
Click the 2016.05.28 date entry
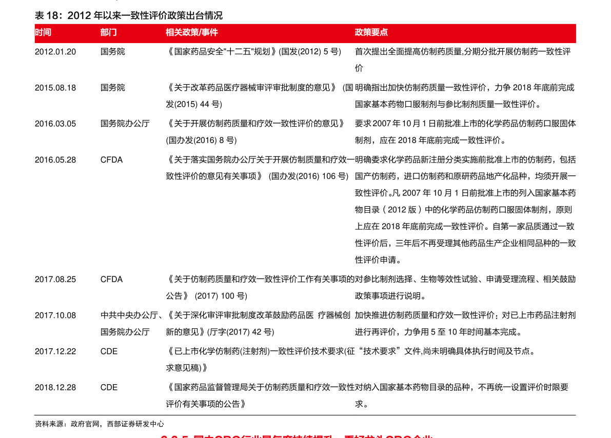tap(55, 160)
